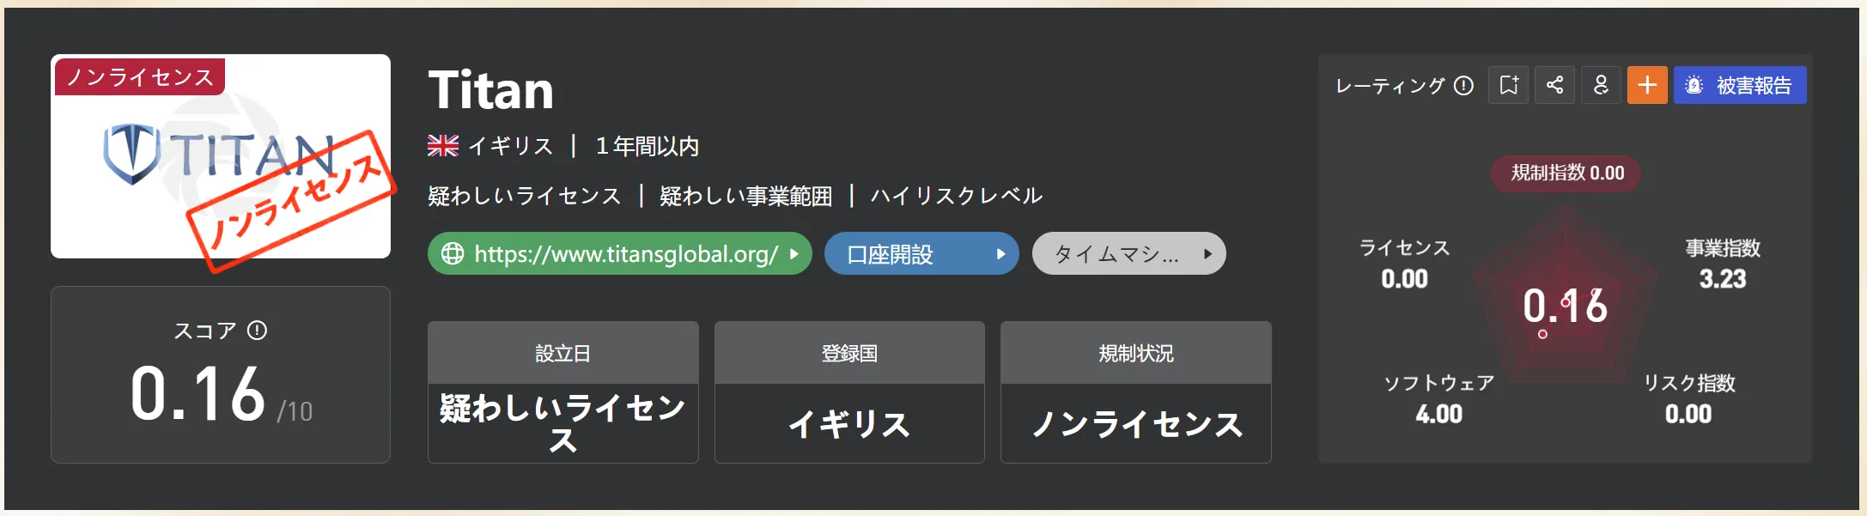This screenshot has width=1867, height=516.
Task: Click the info icon beside スコア
Action: (x=257, y=331)
